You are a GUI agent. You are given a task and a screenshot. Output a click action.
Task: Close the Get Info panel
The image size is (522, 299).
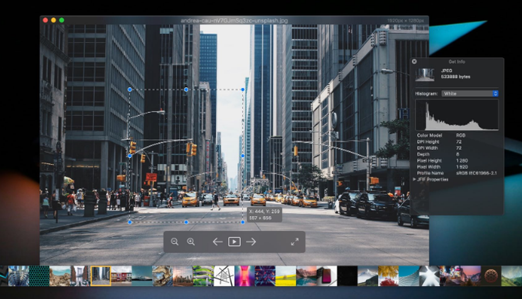click(x=414, y=61)
